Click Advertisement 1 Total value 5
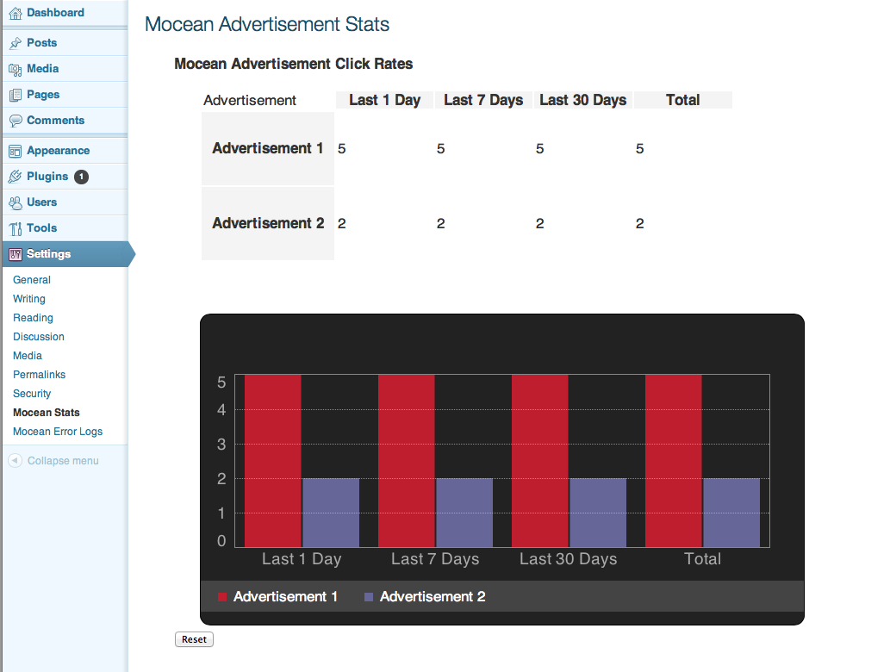Image resolution: width=890 pixels, height=672 pixels. point(639,149)
